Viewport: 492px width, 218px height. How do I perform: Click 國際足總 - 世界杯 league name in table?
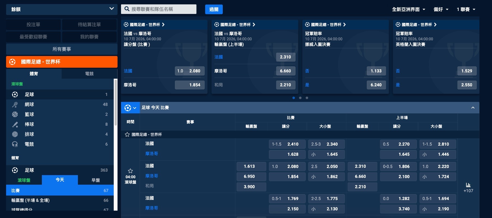coord(147,135)
